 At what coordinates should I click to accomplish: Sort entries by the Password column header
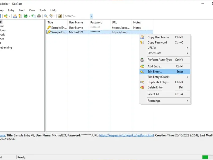click(x=96, y=22)
